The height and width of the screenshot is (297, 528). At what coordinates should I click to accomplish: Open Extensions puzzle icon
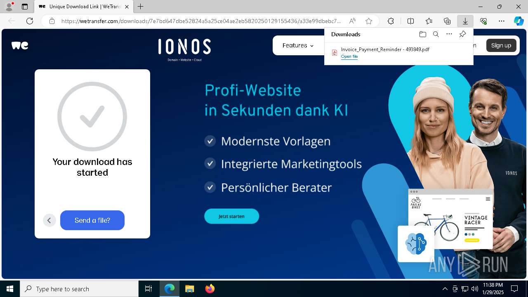391,21
